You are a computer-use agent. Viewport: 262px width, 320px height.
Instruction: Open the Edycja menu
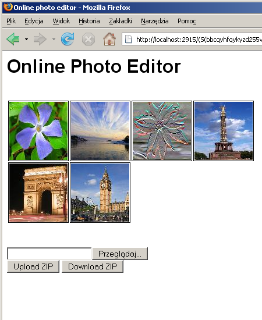coord(34,21)
